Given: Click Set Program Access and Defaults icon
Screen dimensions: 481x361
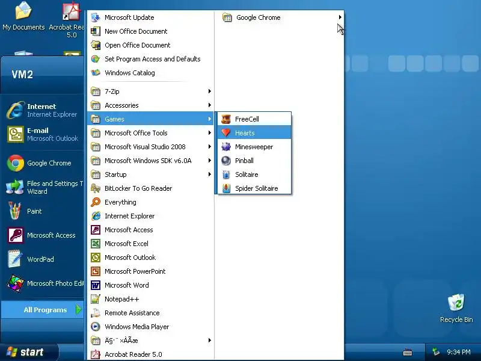Looking at the screenshot, I should coord(96,59).
